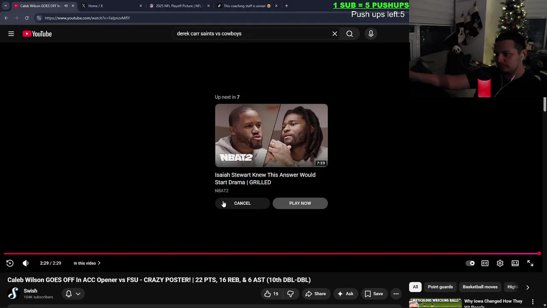
Task: Click the page vertical scrollbar
Action: pyautogui.click(x=544, y=104)
